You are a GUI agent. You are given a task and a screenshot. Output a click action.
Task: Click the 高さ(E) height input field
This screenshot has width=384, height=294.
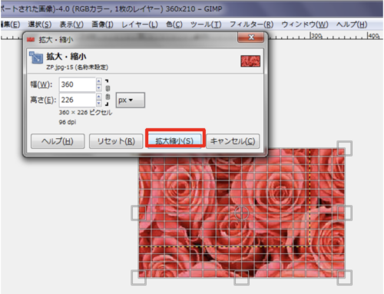pyautogui.click(x=78, y=100)
